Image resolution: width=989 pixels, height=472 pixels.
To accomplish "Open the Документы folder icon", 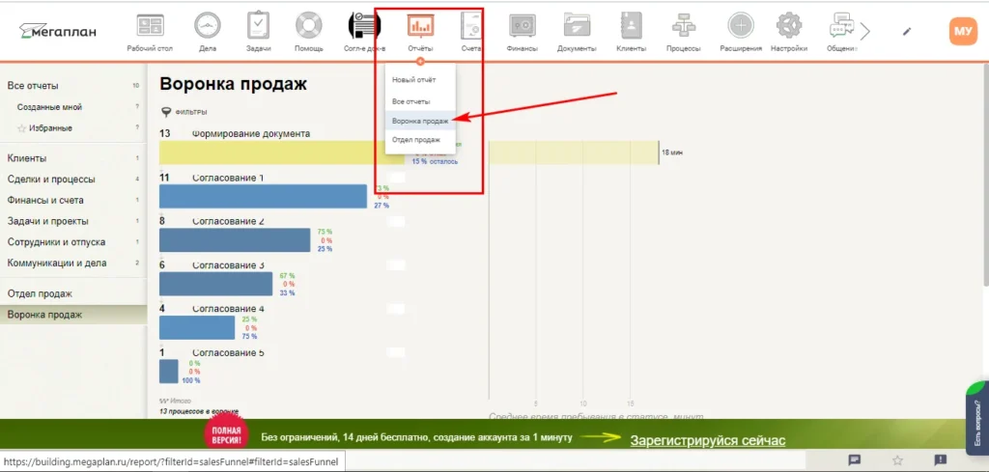I will (577, 26).
